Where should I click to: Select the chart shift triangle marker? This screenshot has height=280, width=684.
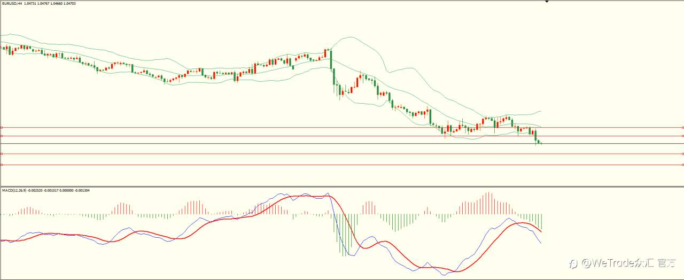547,2
